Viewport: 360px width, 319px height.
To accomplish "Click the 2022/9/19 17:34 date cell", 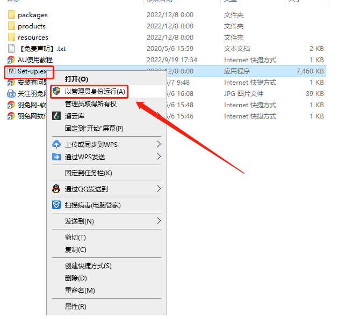I will click(x=172, y=60).
